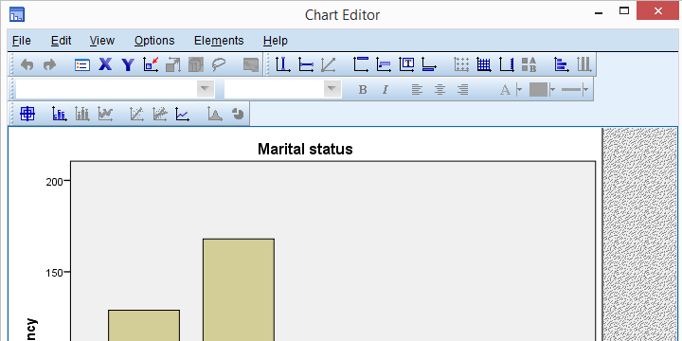The image size is (682, 341).
Task: Open the text color dropdown arrow
Action: click(x=518, y=90)
